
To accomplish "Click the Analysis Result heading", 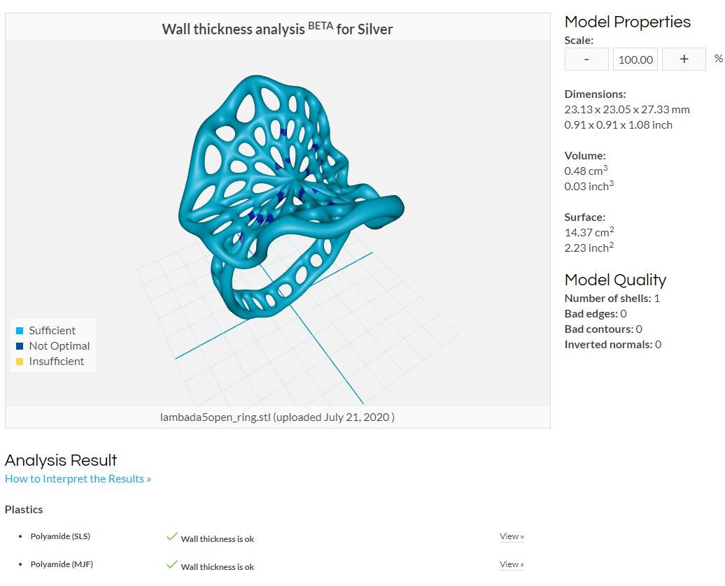I will 61,460.
